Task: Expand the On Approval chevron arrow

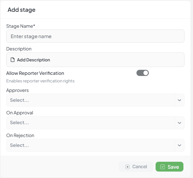Action: click(179, 123)
